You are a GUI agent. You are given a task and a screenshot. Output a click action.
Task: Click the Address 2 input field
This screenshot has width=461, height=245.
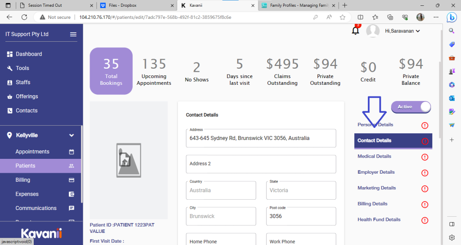(x=261, y=164)
